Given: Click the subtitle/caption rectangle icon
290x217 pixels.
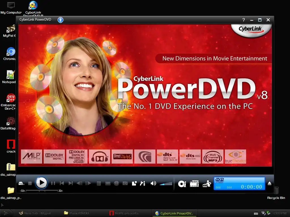Looking at the screenshot, I should [x=108, y=183].
